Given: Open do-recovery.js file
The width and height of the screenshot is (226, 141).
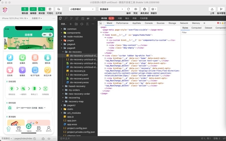Looking at the screenshot, I should [x=78, y=71].
